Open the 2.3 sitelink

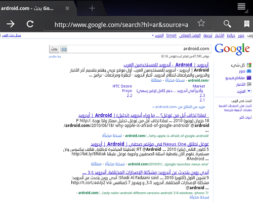tap(202, 95)
